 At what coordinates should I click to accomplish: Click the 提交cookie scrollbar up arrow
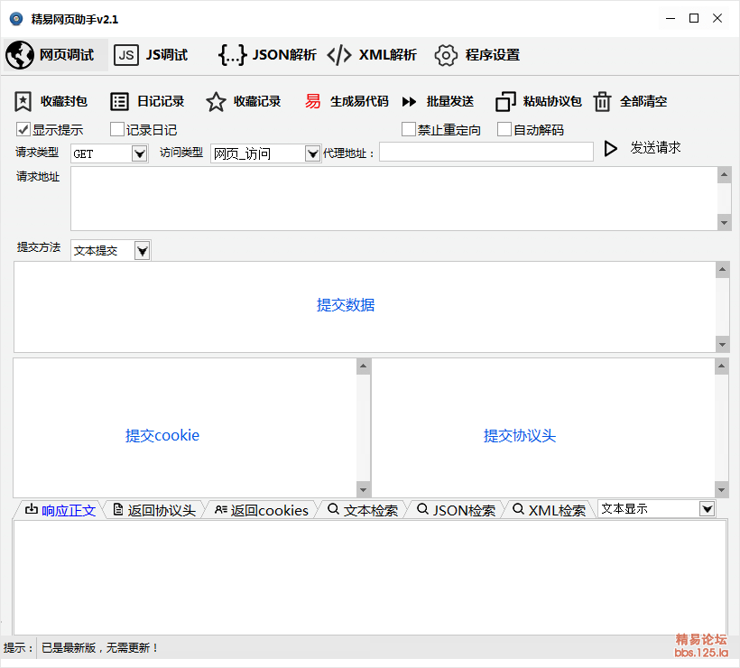[364, 366]
